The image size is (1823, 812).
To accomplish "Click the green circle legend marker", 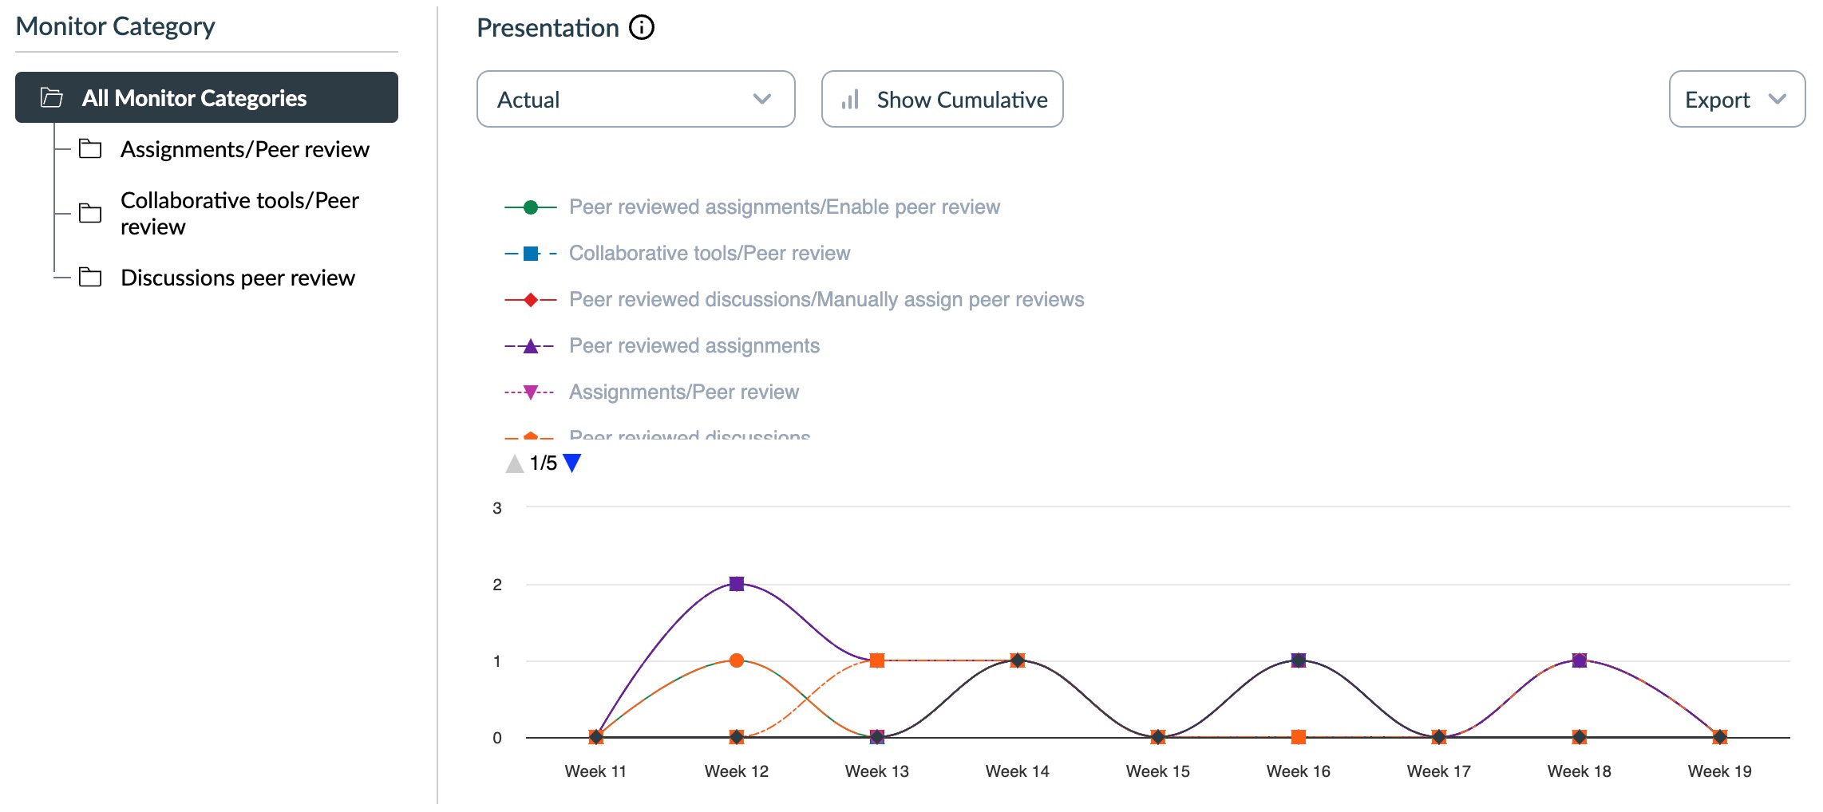I will [x=529, y=206].
